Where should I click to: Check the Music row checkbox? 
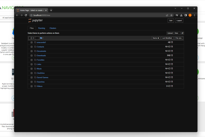[x=31, y=69]
